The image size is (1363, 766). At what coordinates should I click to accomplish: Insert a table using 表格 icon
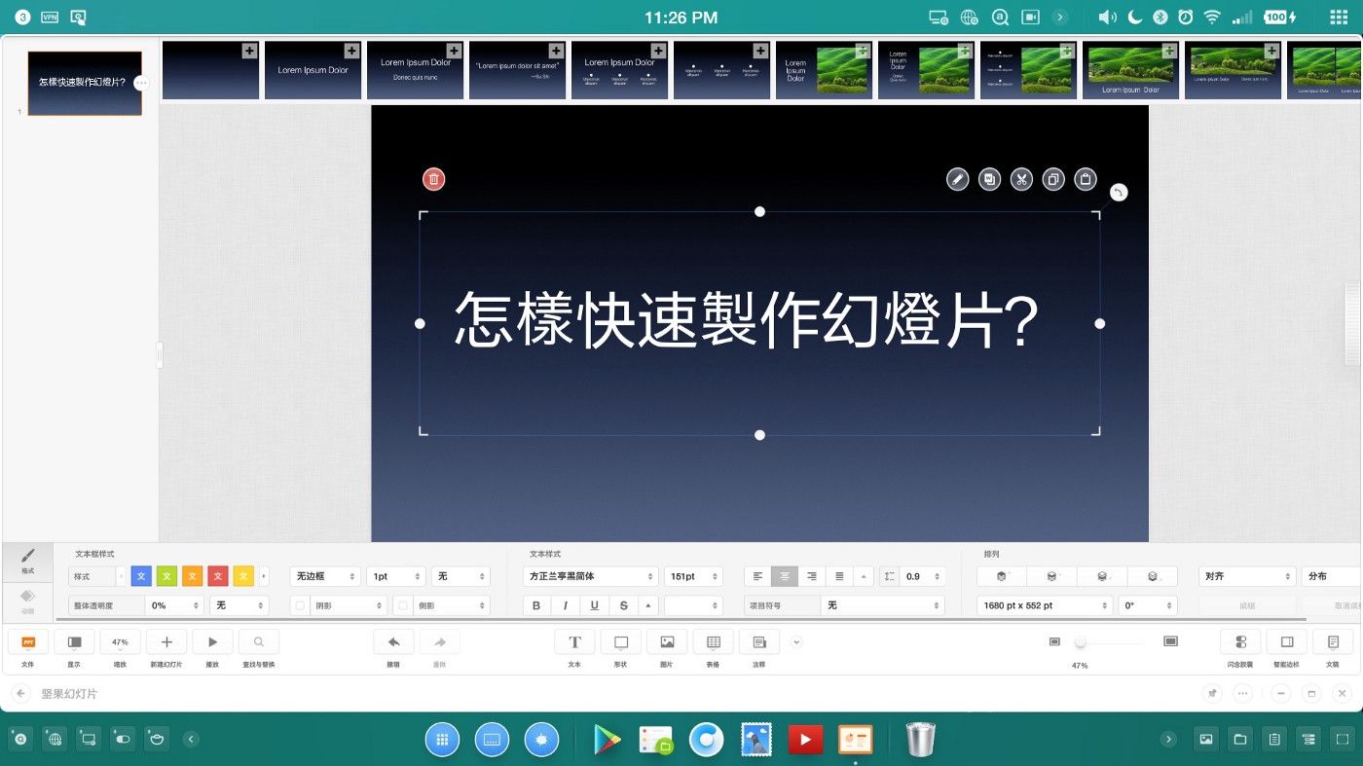713,642
